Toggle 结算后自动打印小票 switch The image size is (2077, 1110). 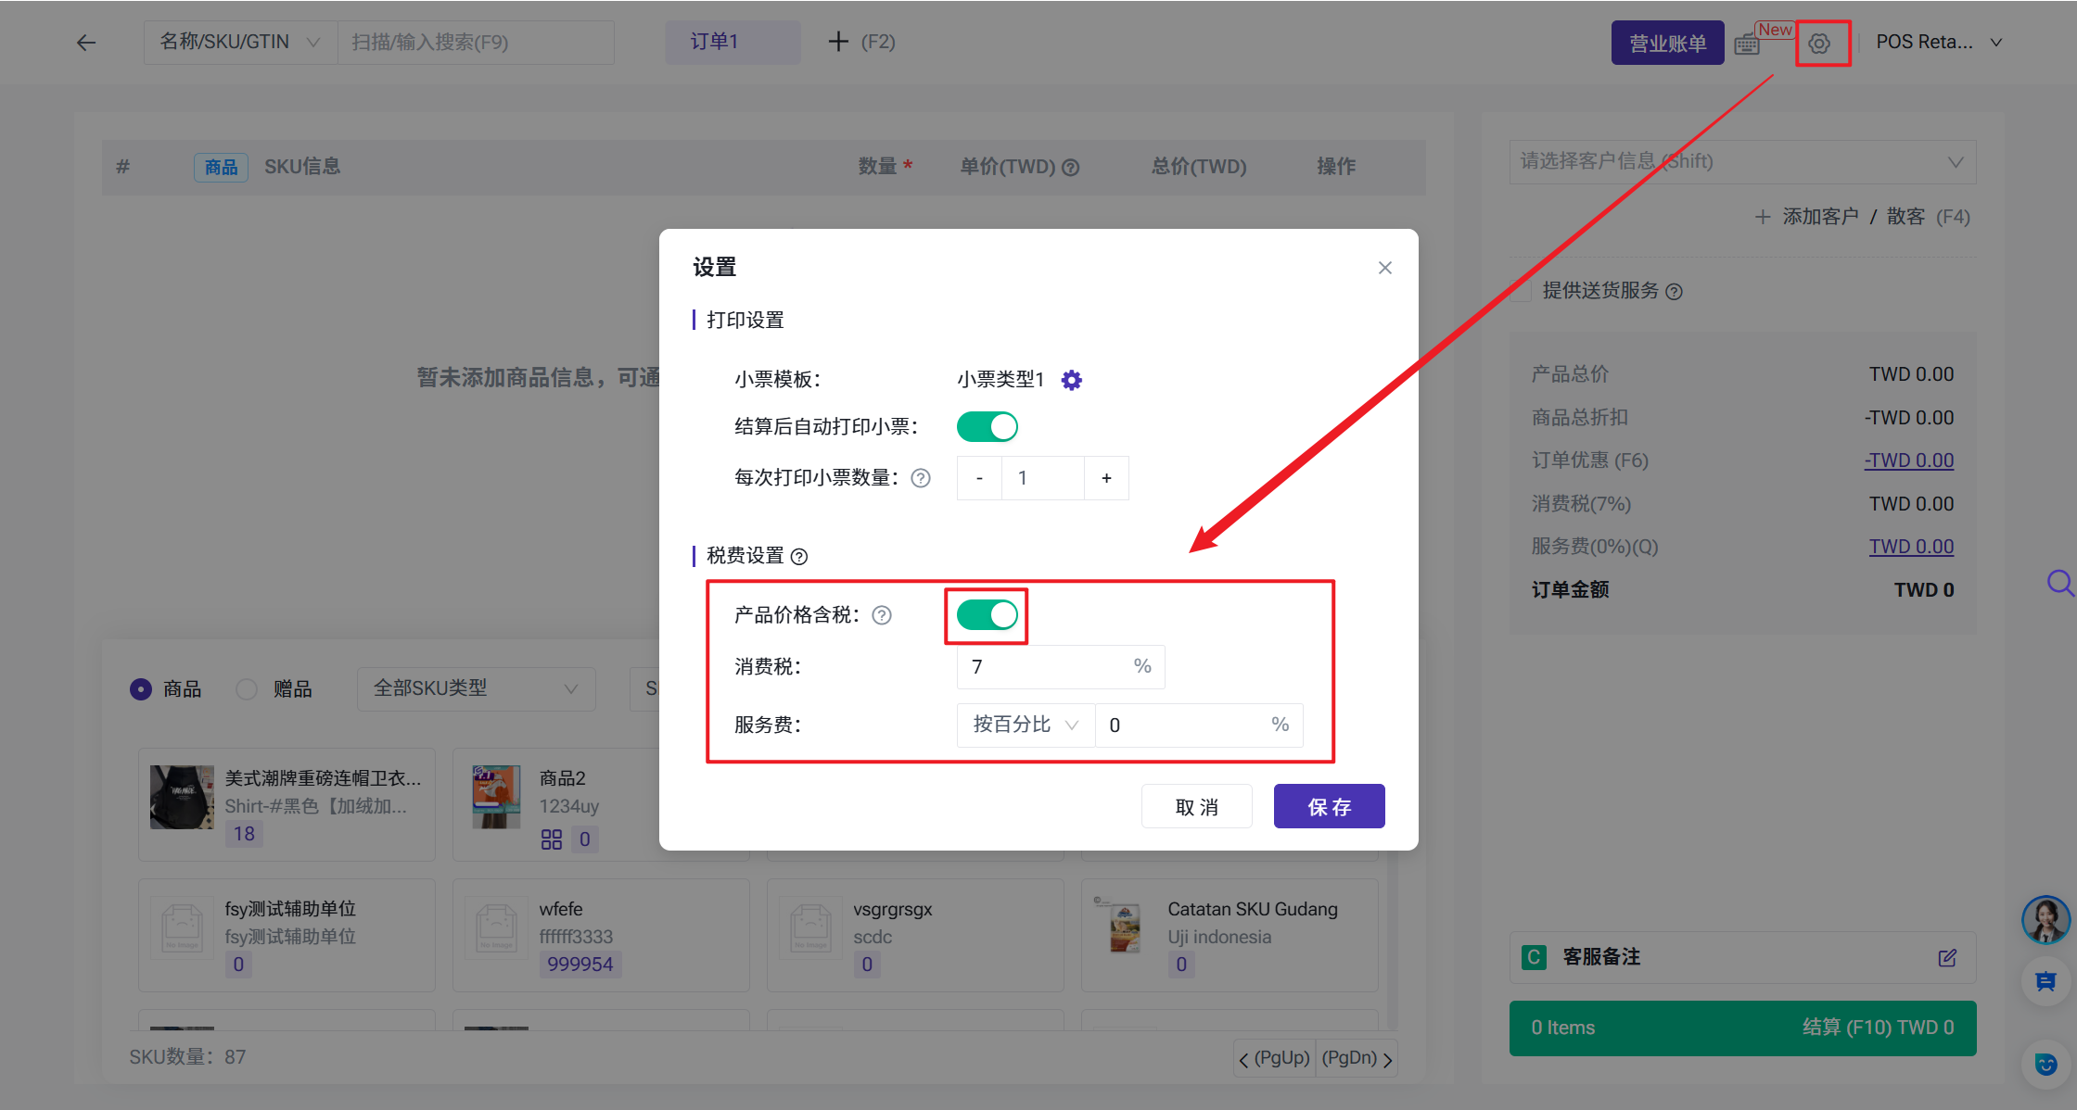[987, 427]
